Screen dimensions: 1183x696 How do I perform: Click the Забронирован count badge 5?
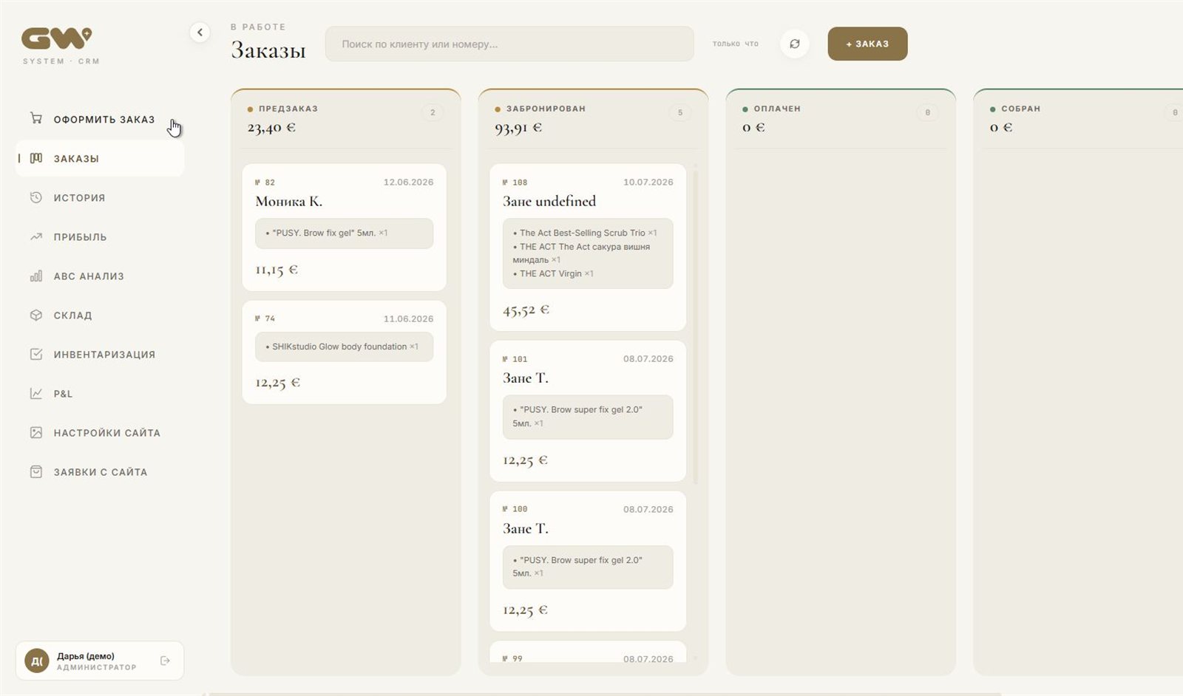pos(680,112)
